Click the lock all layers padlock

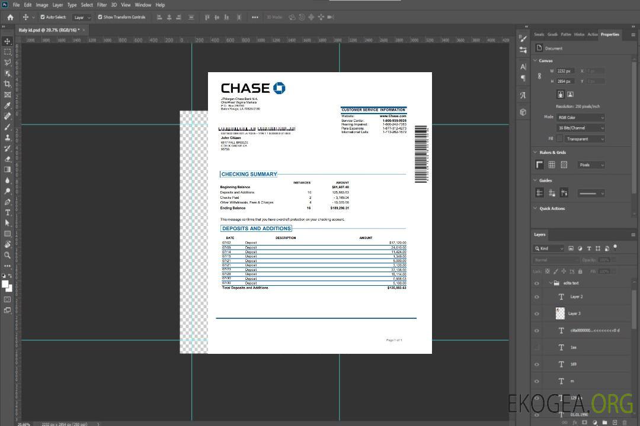(580, 272)
